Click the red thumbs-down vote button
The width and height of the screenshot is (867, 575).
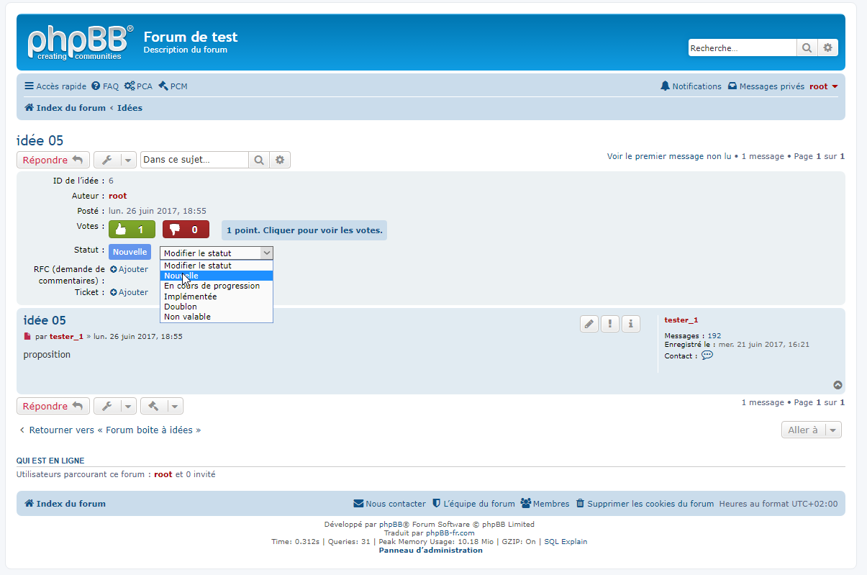pos(186,230)
